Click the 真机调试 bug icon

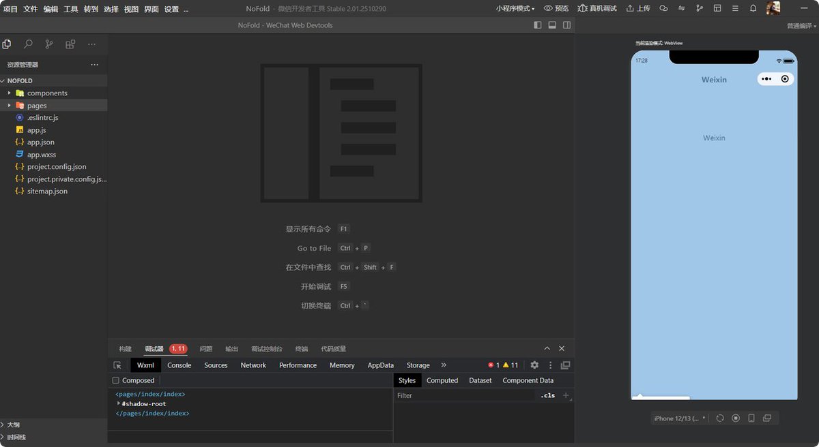(x=597, y=8)
